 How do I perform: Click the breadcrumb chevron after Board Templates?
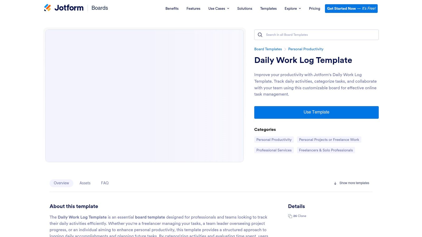285,49
